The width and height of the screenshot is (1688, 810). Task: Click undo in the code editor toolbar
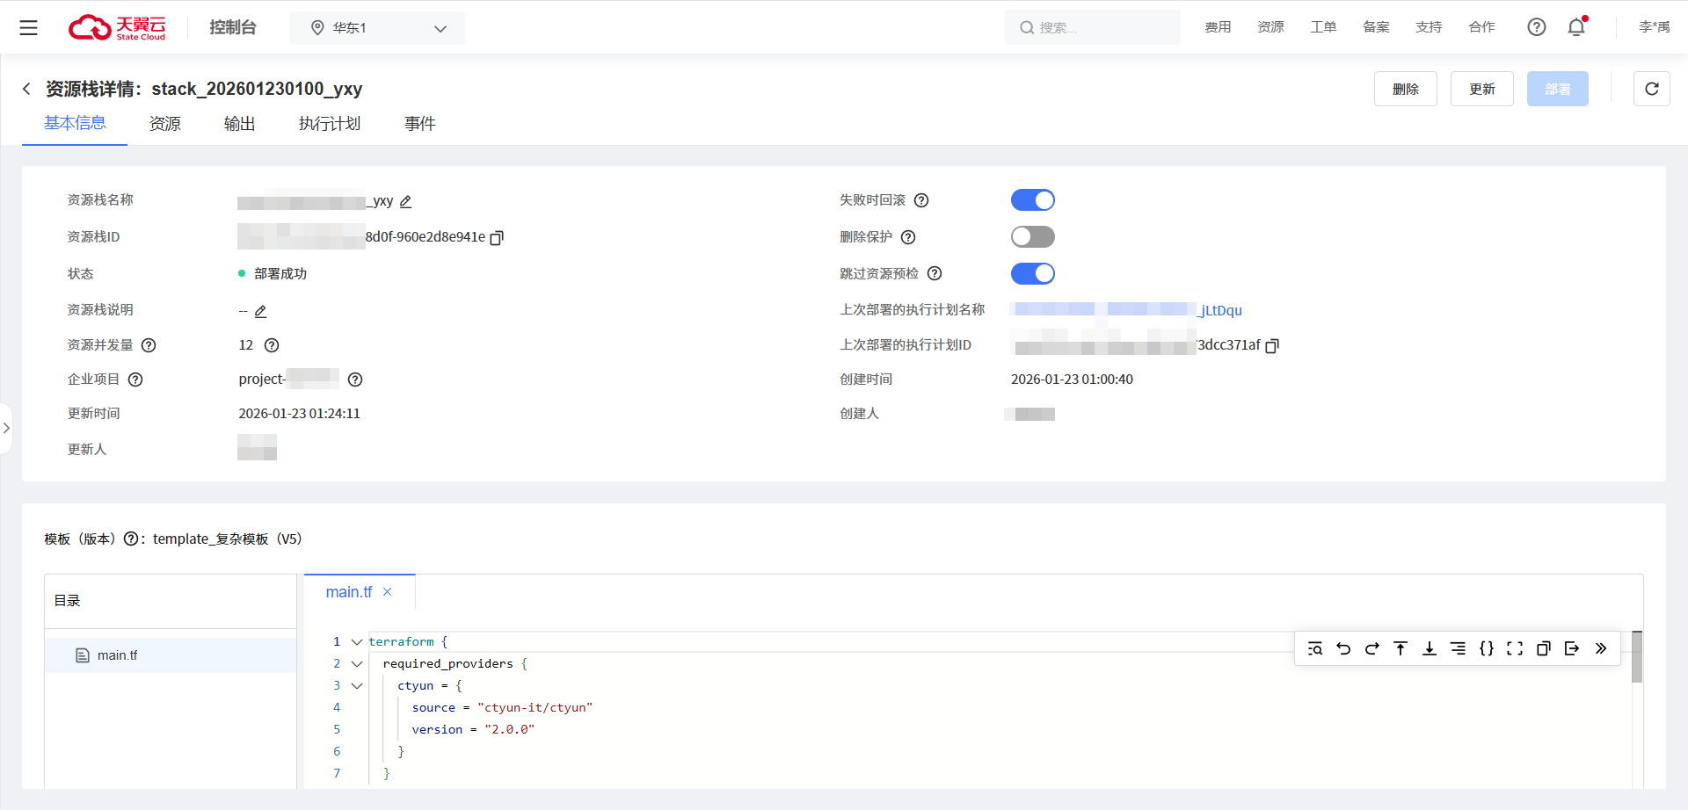coord(1343,648)
